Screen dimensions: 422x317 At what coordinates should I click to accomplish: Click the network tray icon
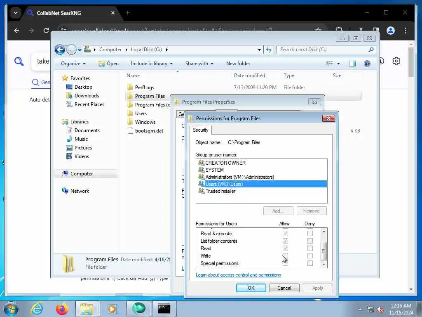pos(370,310)
